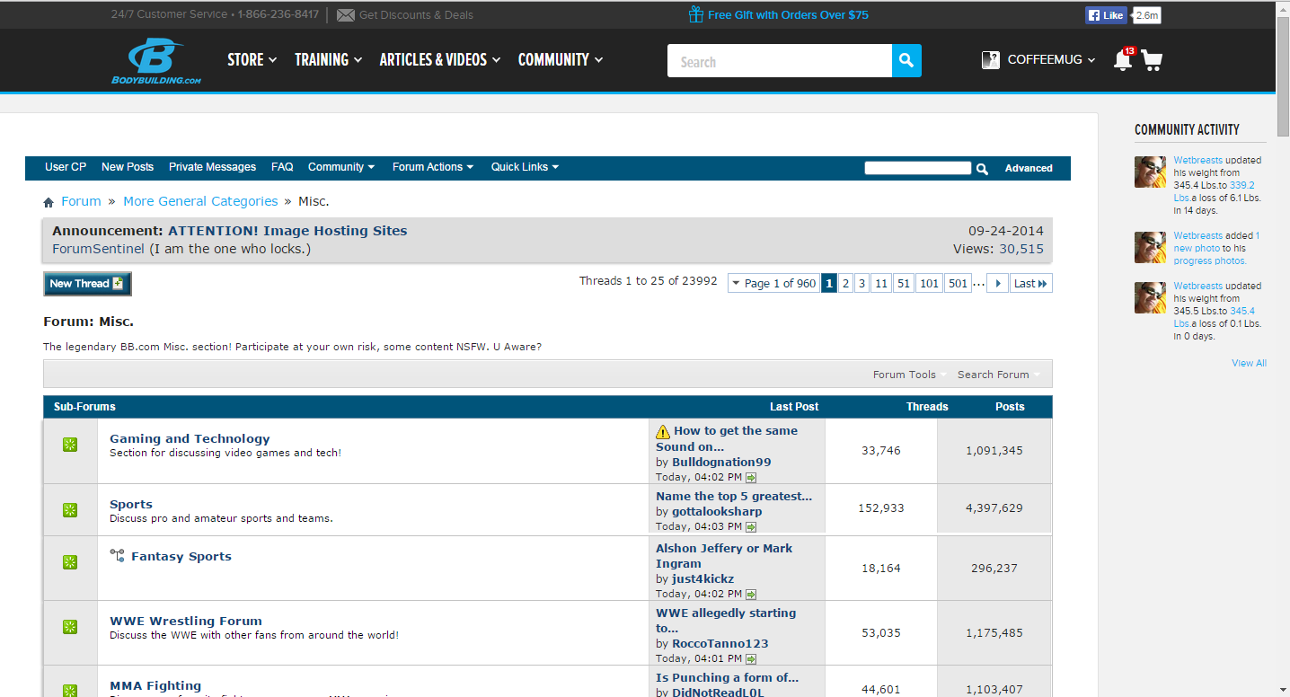Click the COFFEEMUG profile avatar icon
This screenshot has height=697, width=1290.
[x=991, y=60]
